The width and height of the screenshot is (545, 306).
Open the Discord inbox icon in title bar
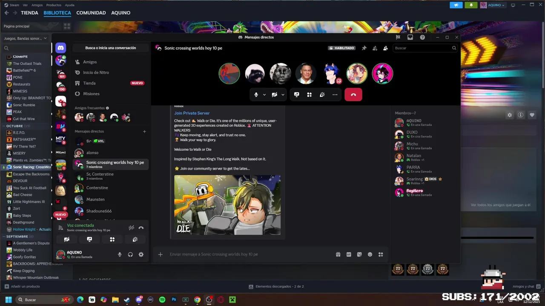tap(410, 37)
